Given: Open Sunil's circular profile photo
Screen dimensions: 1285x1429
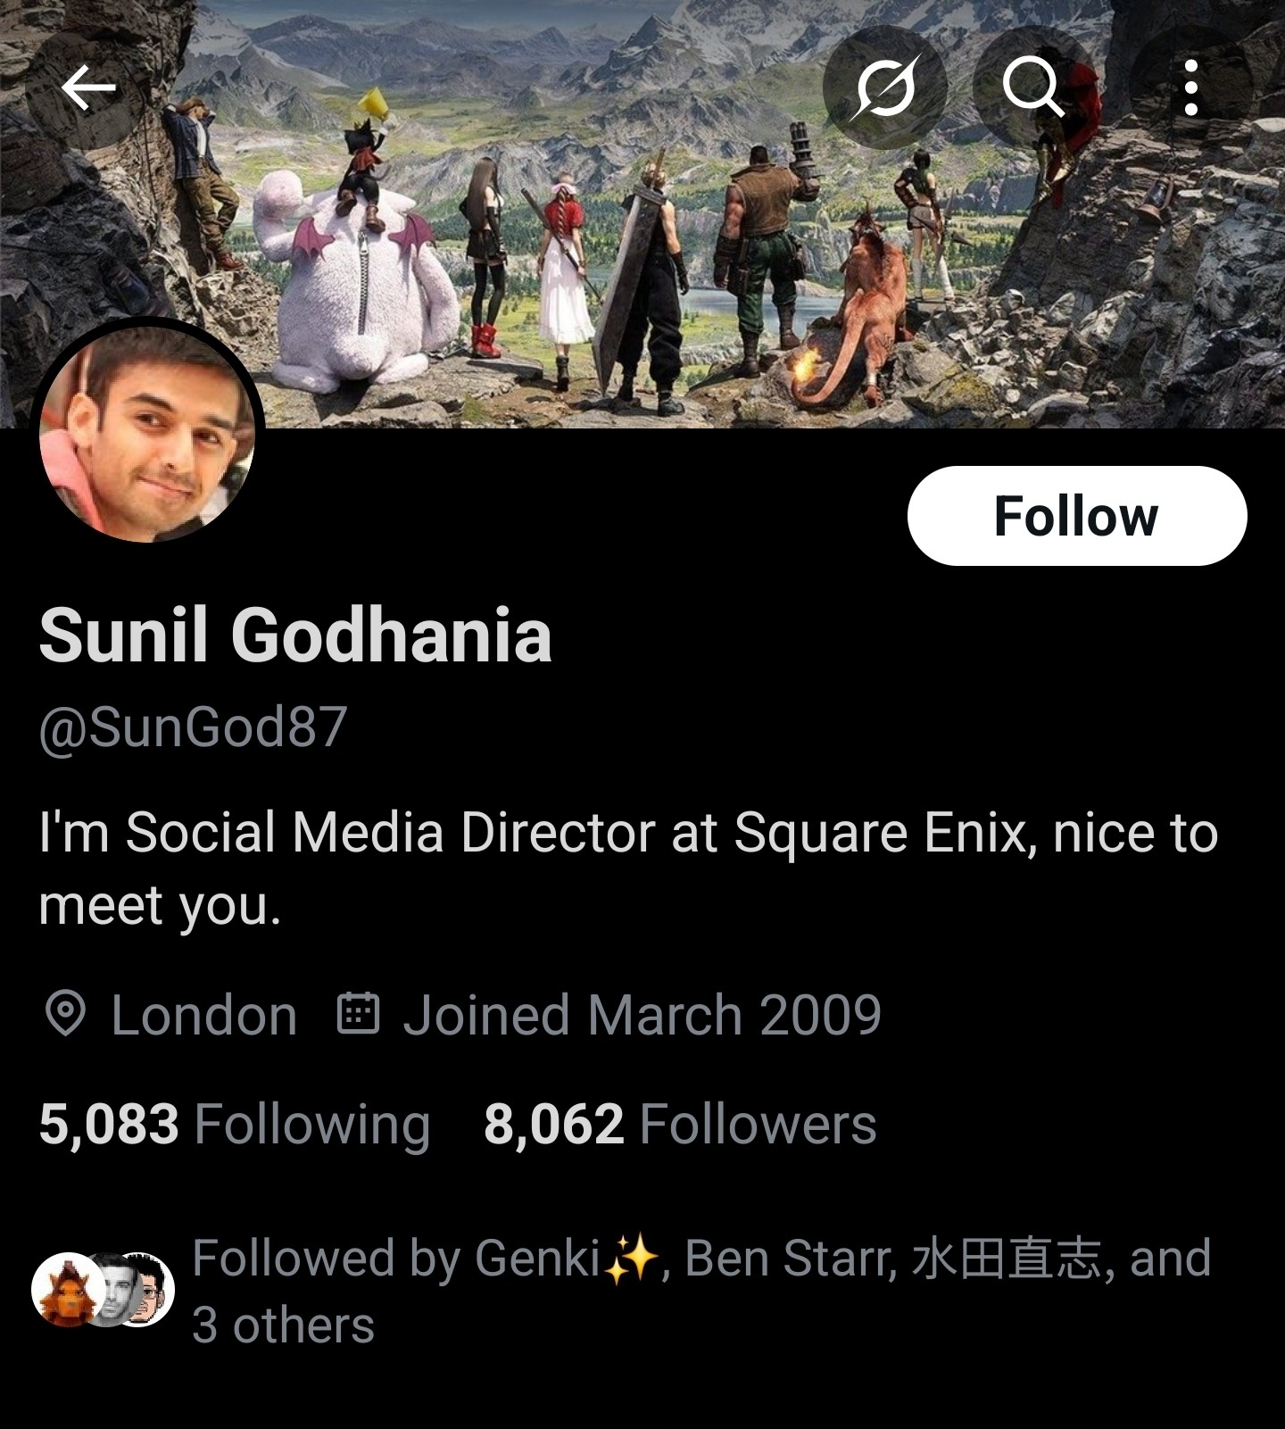Looking at the screenshot, I should point(147,434).
